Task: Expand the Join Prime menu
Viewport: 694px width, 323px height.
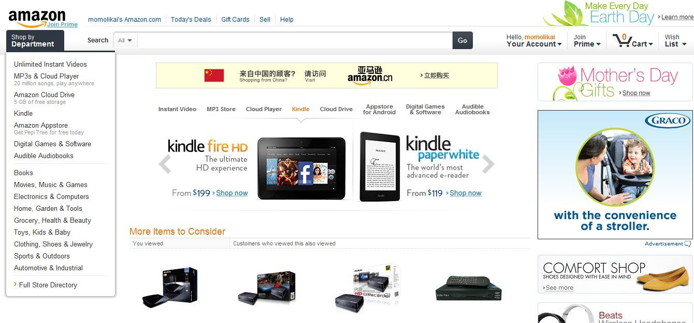Action: point(587,40)
